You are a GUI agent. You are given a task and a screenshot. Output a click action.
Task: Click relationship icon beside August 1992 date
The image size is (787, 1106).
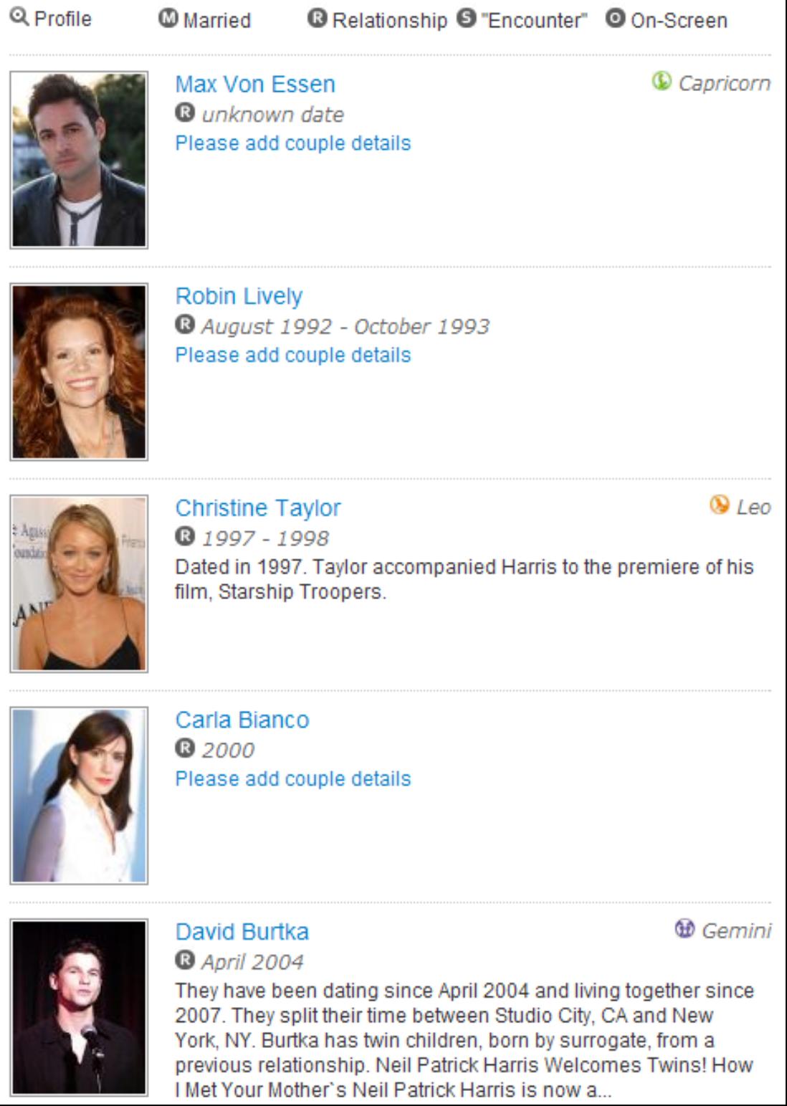pos(185,325)
